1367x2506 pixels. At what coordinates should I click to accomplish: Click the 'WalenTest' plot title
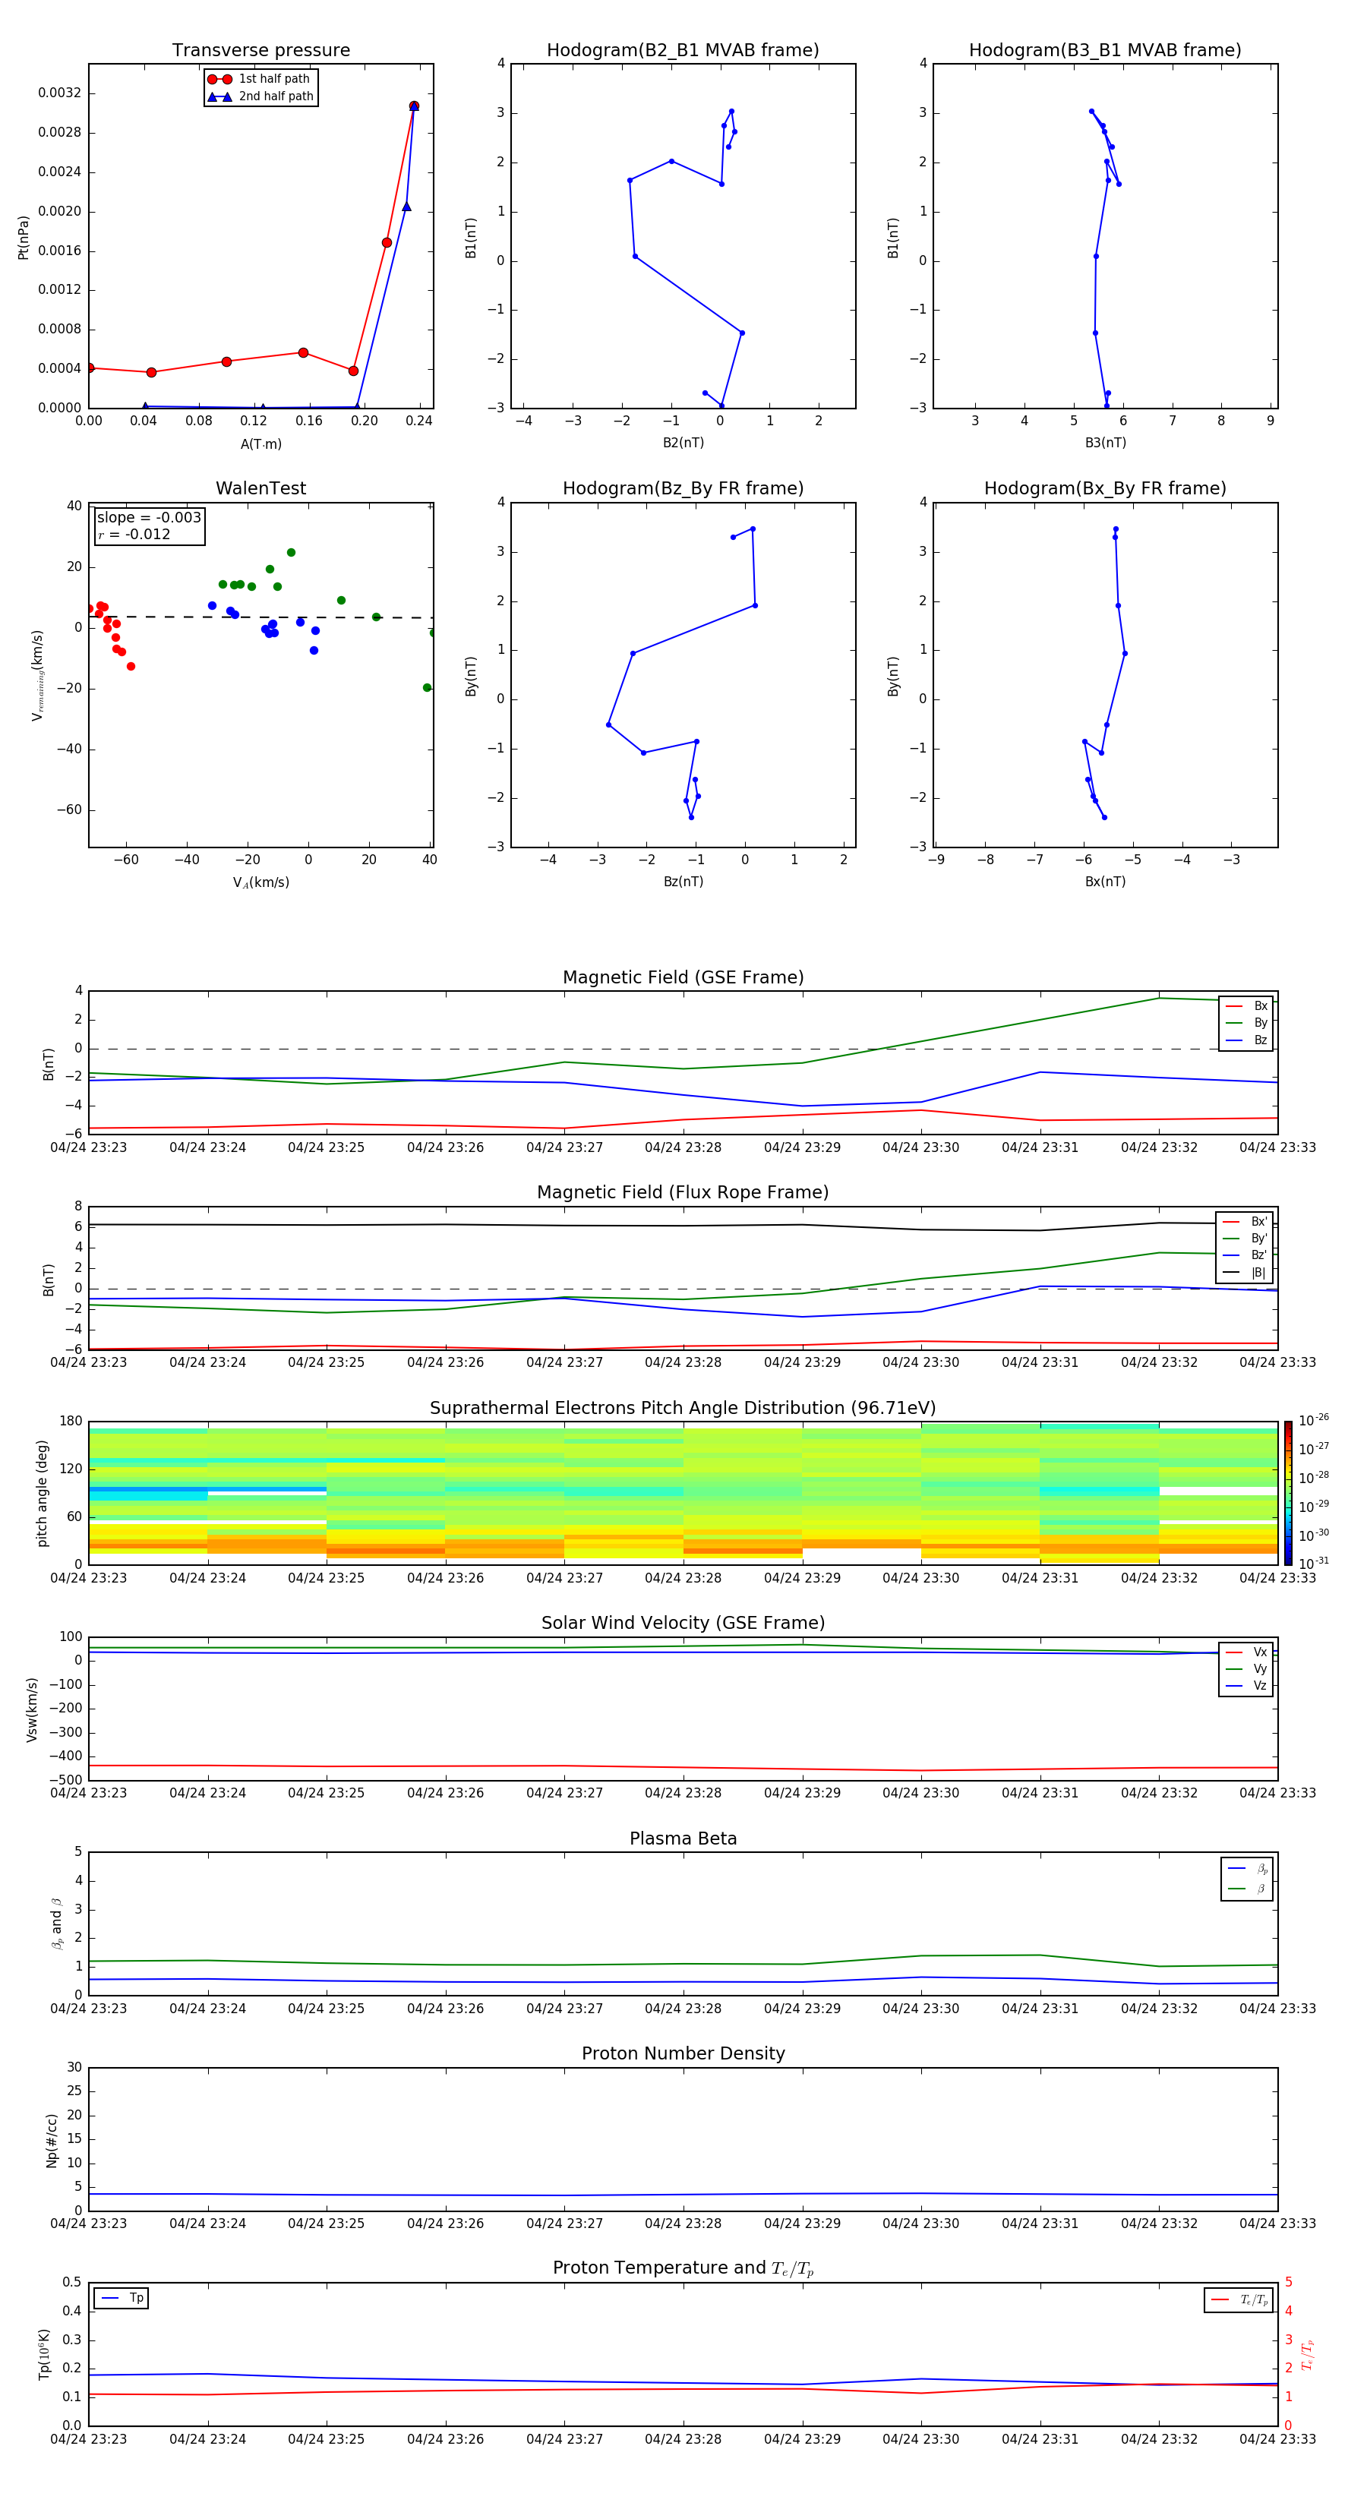(260, 488)
